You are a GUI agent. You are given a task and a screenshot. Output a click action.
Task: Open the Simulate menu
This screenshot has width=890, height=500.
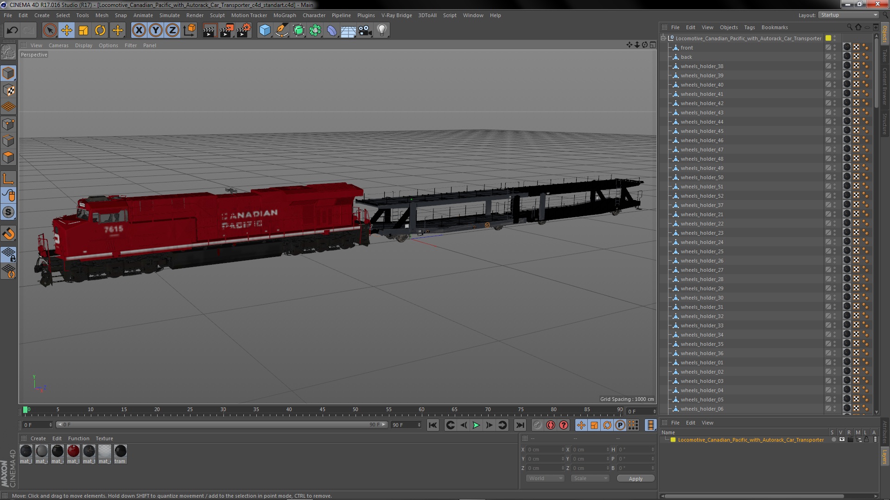pyautogui.click(x=169, y=15)
